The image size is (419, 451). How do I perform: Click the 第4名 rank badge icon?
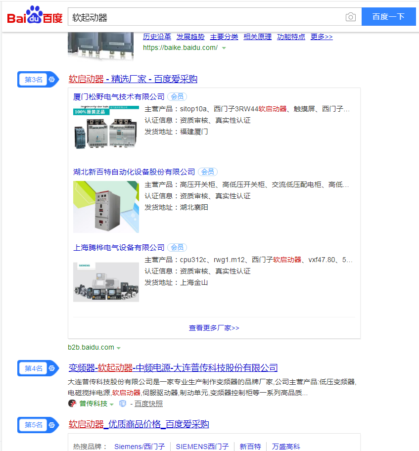click(38, 368)
